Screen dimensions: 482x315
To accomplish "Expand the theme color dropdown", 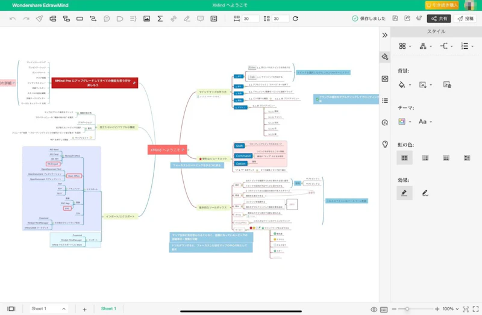I will coord(404,122).
